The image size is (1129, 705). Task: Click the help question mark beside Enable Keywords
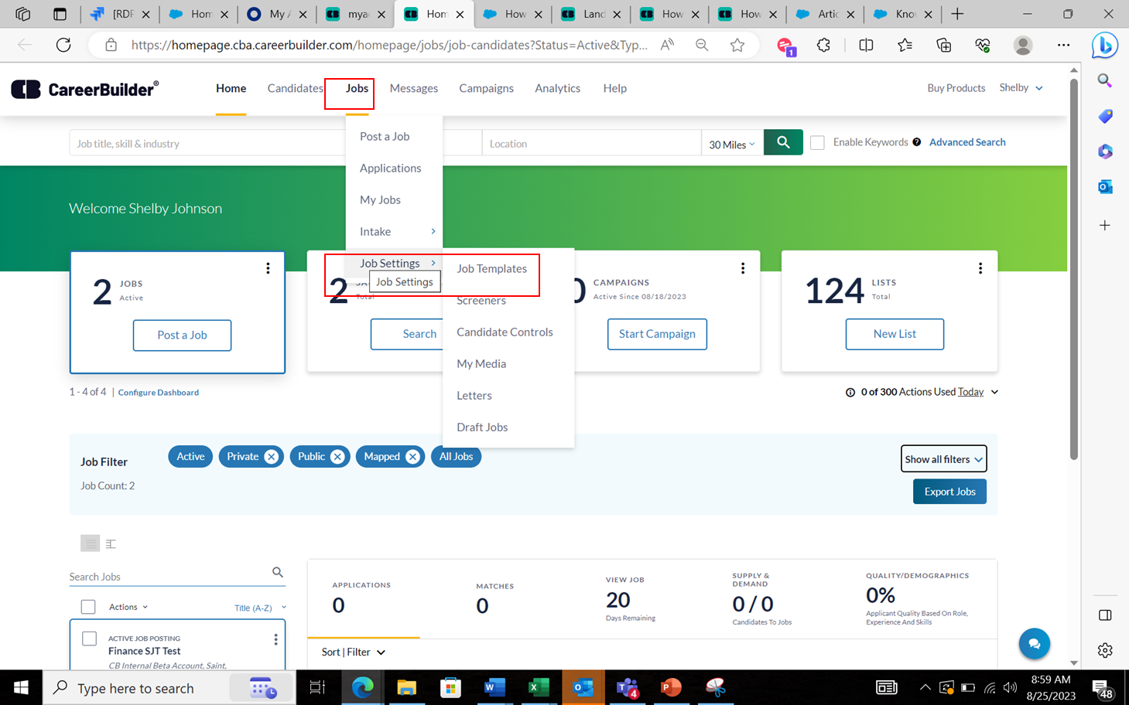(x=916, y=141)
